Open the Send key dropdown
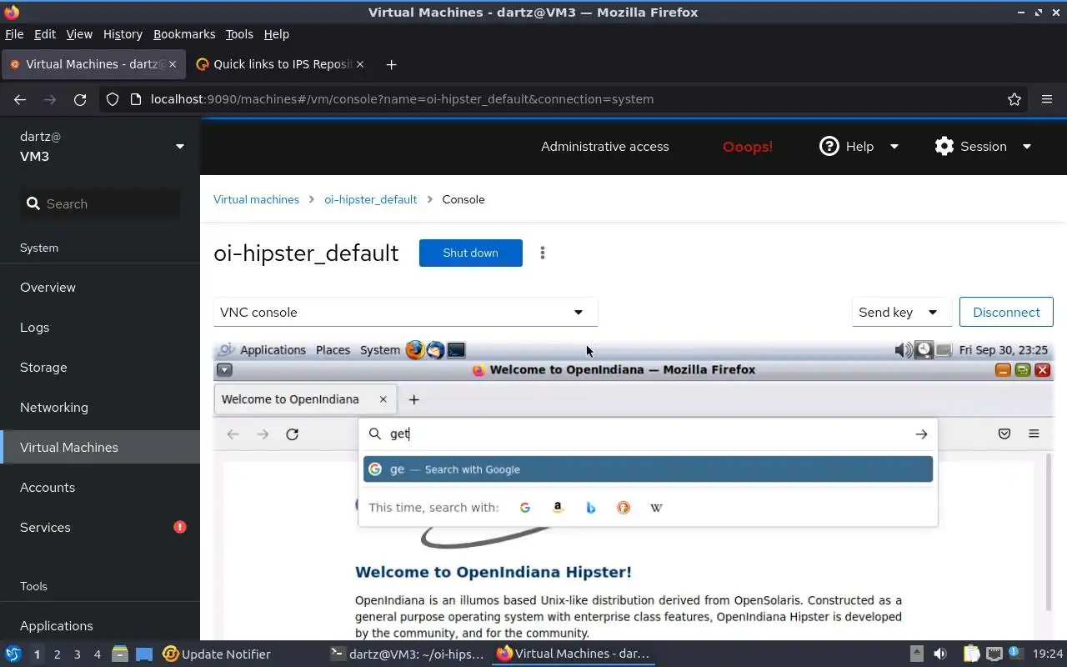The width and height of the screenshot is (1067, 667). (x=901, y=313)
